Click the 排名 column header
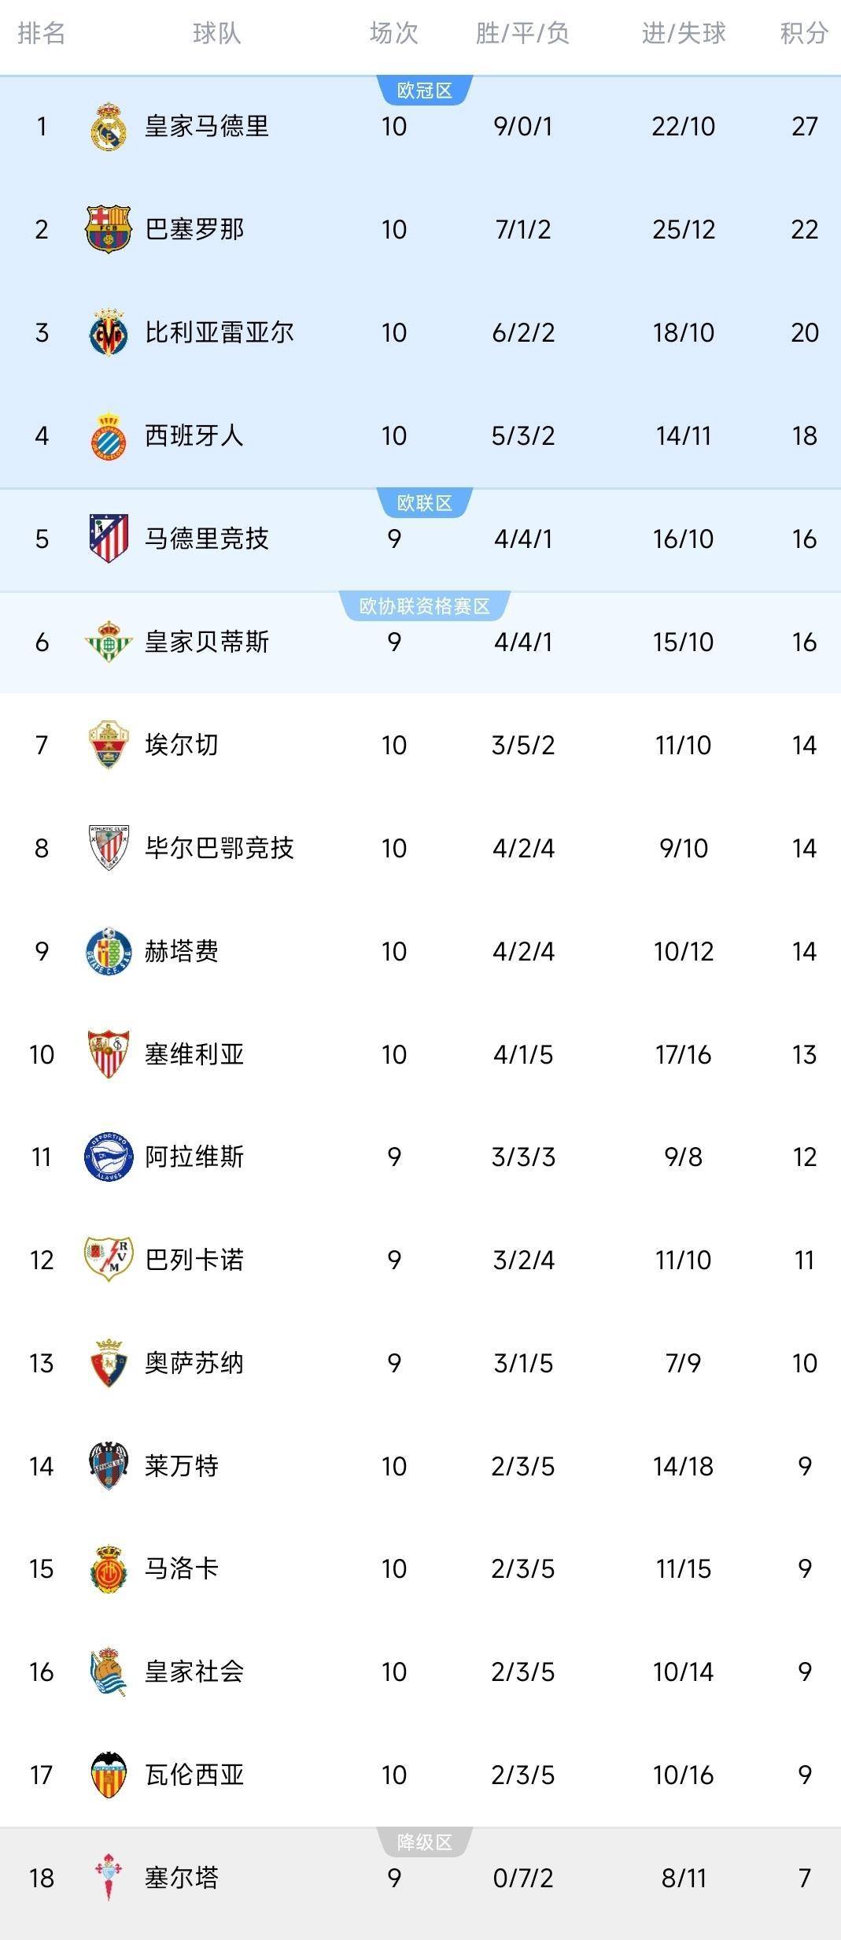841x1940 pixels. click(x=41, y=33)
